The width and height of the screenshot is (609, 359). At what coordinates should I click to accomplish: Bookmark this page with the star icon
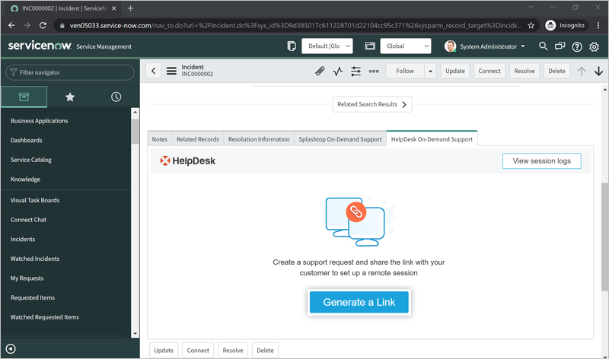click(531, 25)
